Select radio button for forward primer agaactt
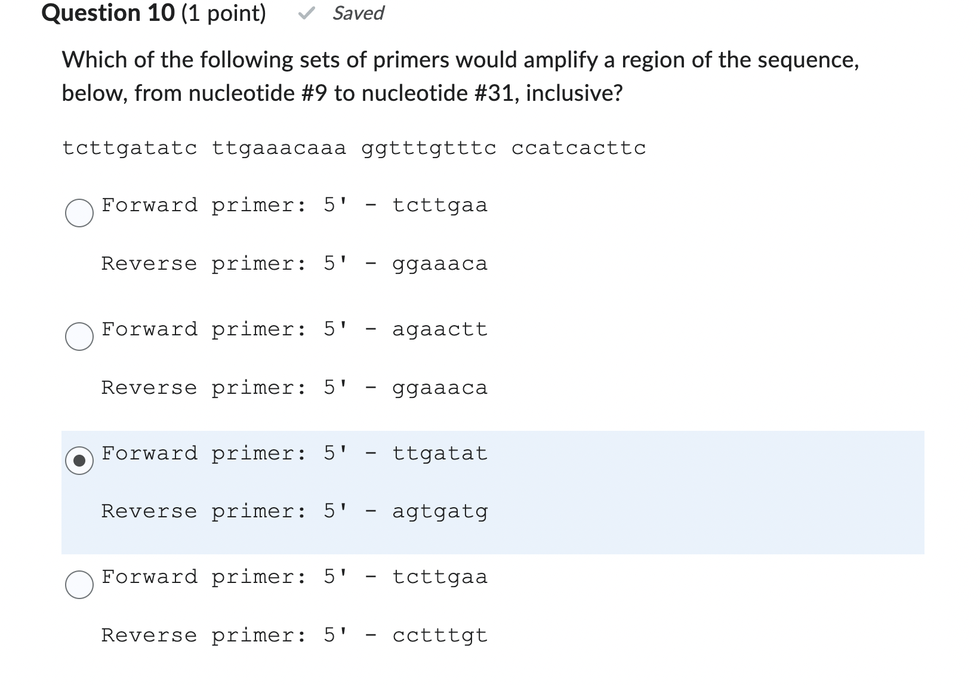 click(78, 337)
